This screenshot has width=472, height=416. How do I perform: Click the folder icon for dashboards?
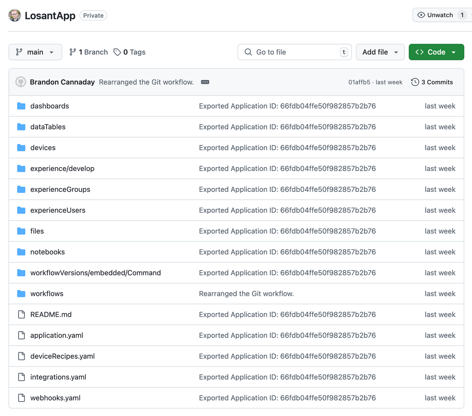21,106
